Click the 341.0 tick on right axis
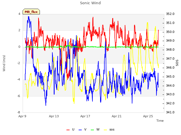 170,112
